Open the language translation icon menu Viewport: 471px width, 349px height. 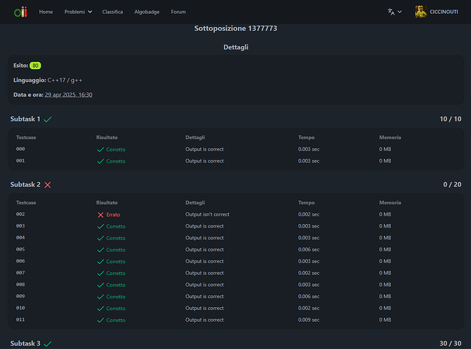pos(391,12)
